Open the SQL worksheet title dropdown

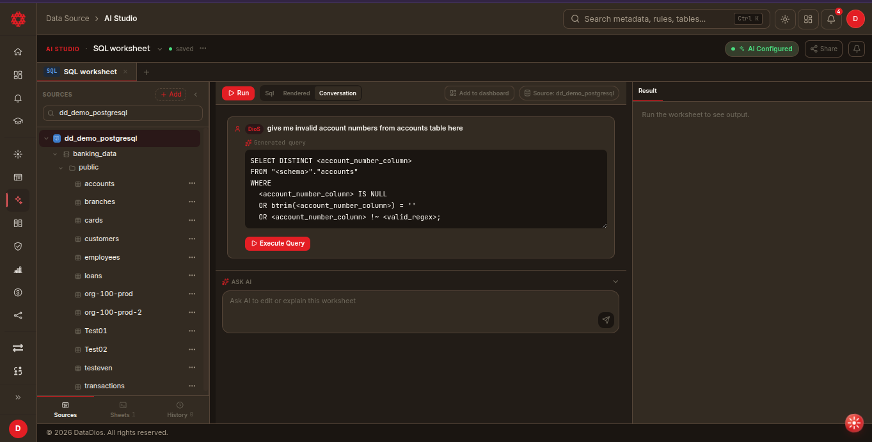159,49
